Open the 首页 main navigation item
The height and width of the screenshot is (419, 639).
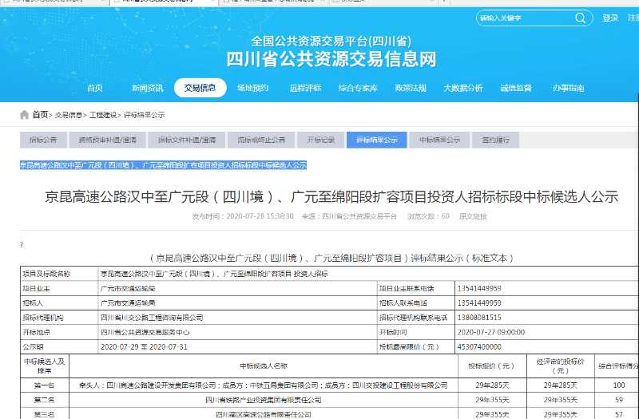pyautogui.click(x=94, y=88)
